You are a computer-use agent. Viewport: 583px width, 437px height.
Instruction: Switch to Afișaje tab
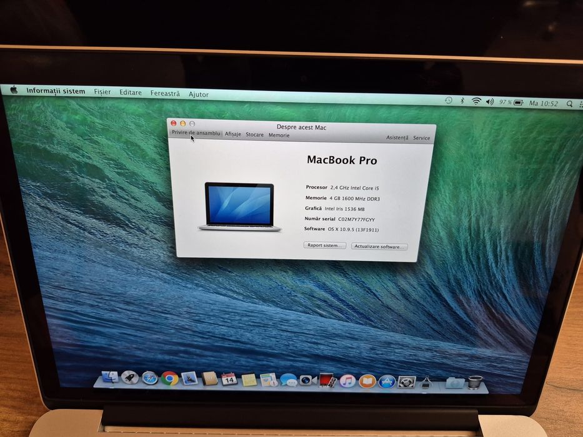(x=232, y=134)
